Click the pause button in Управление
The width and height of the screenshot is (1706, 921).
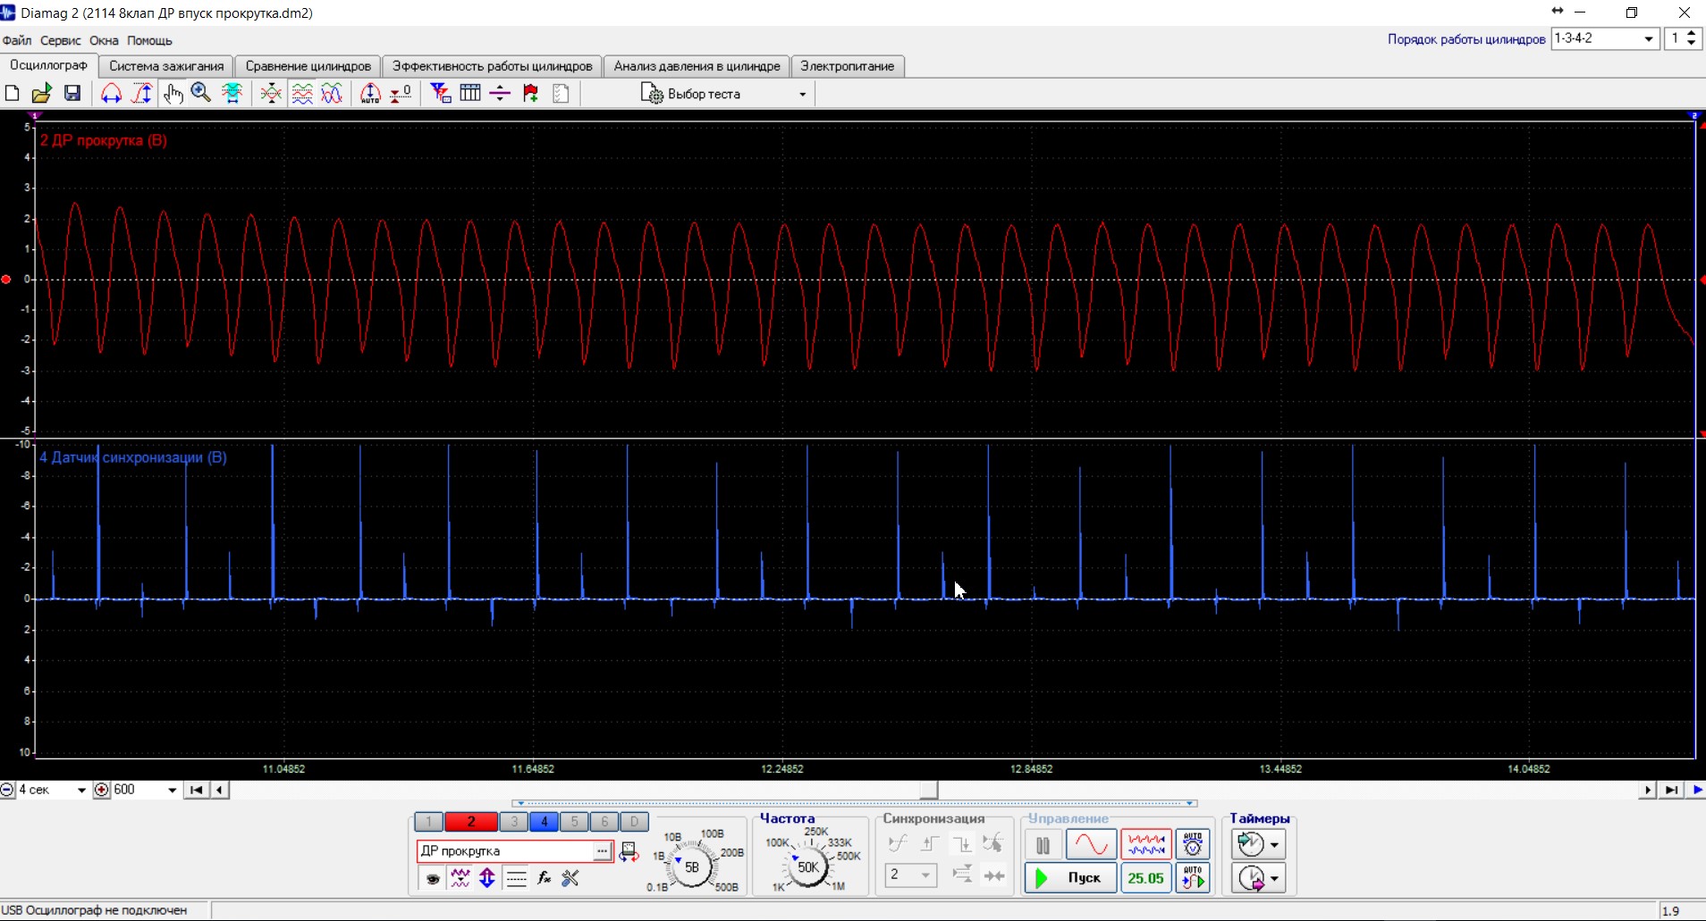(x=1043, y=844)
